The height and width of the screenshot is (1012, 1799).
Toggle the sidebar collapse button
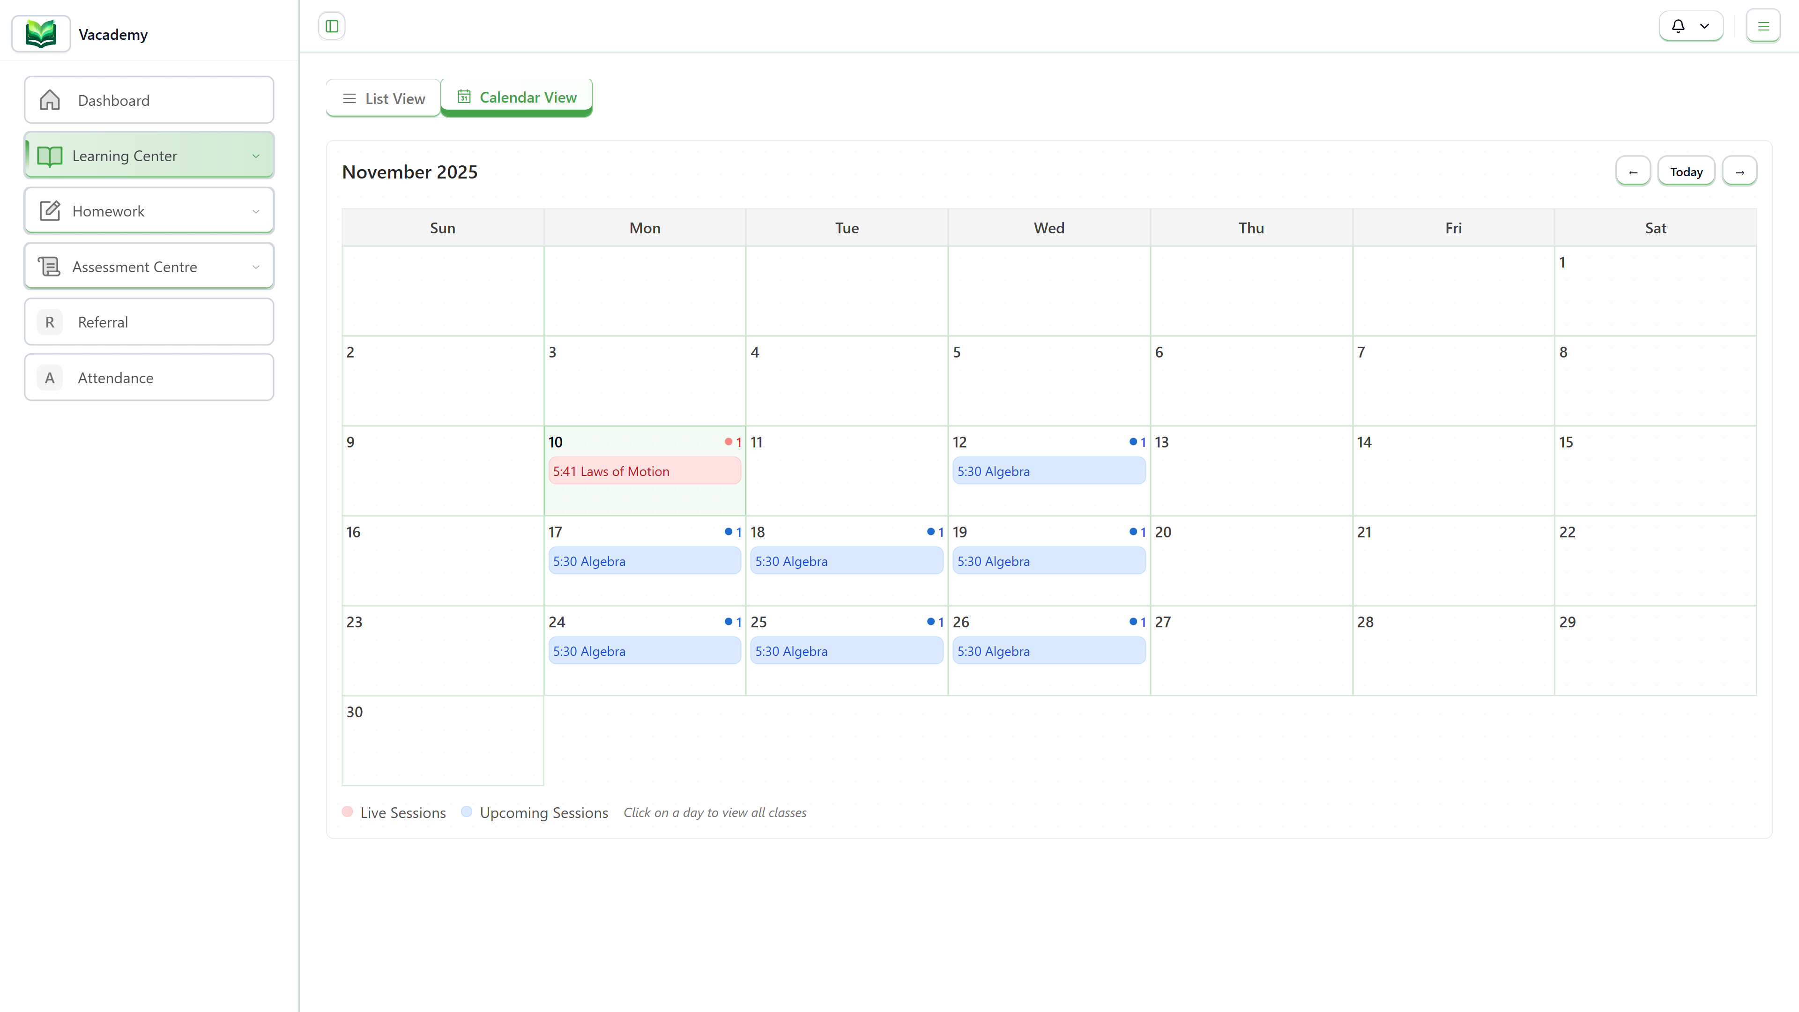click(332, 26)
